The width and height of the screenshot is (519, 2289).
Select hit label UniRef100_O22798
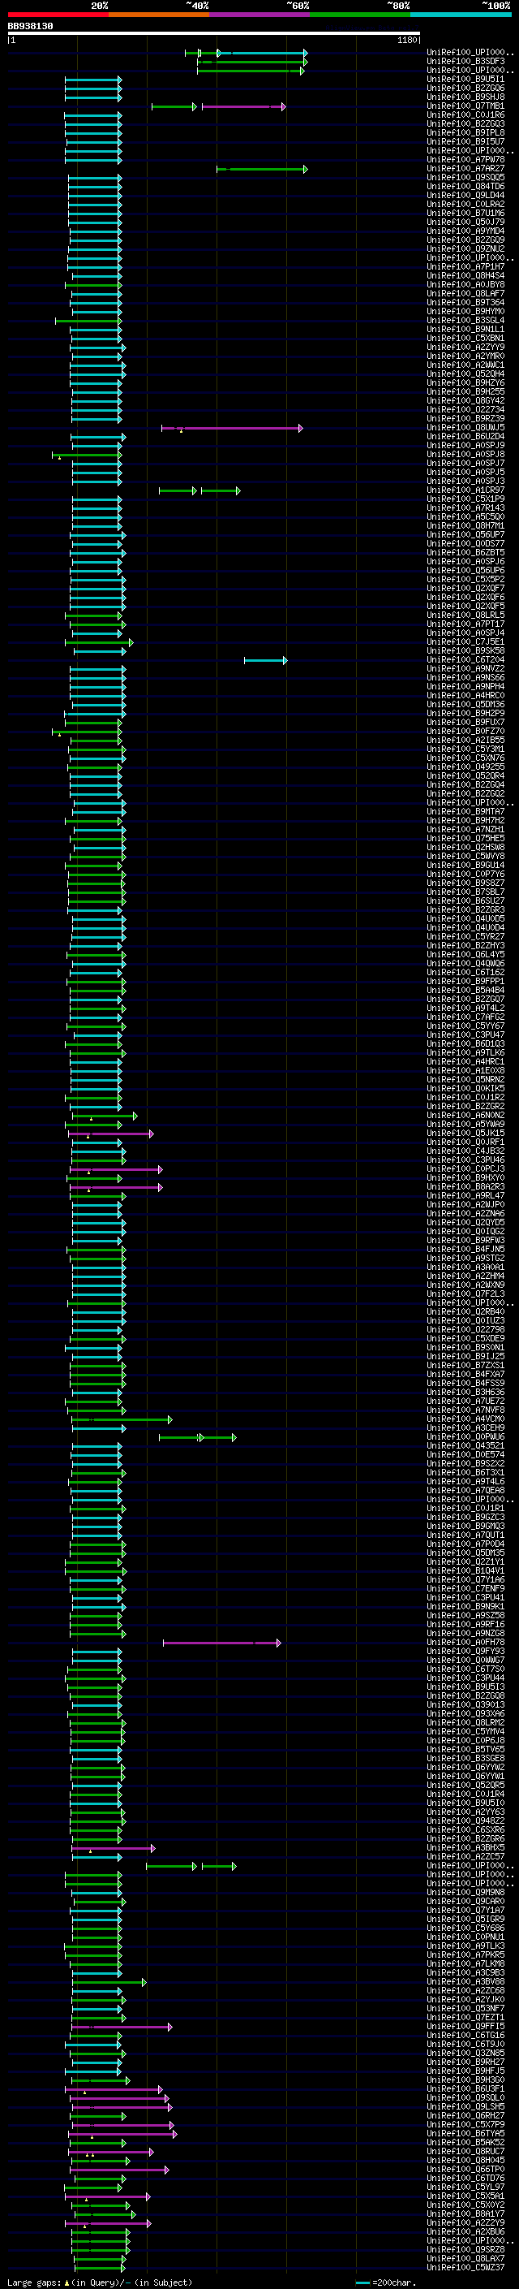click(465, 1330)
